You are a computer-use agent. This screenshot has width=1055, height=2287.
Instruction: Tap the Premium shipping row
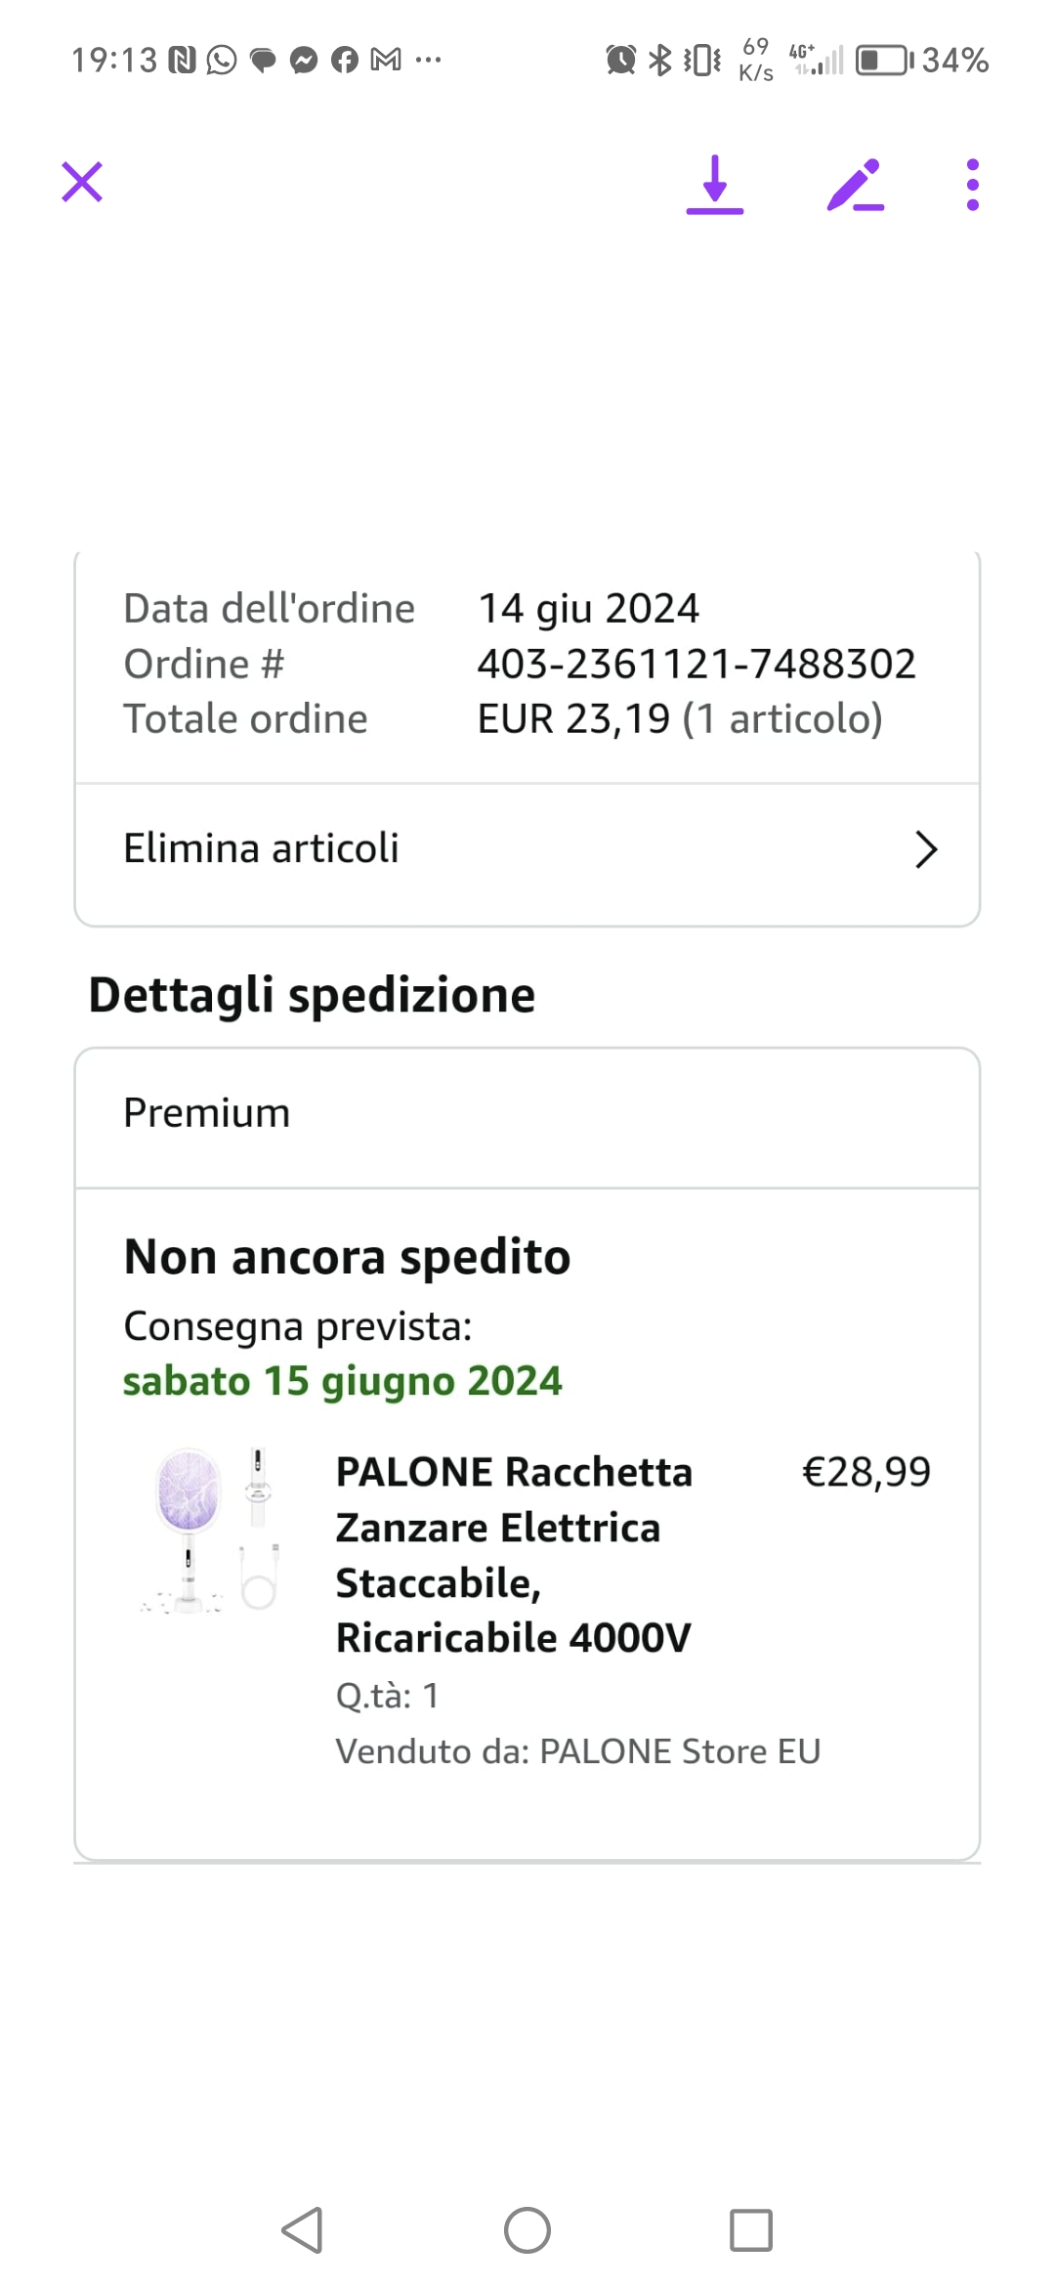pyautogui.click(x=207, y=1113)
